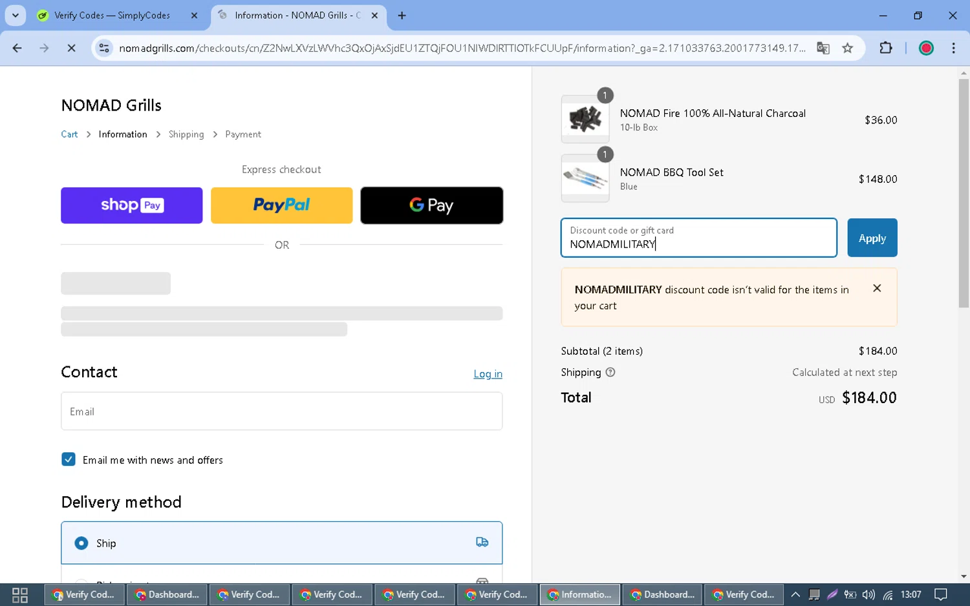Image resolution: width=970 pixels, height=606 pixels.
Task: Click the NOMAD Grills store title
Action: pyautogui.click(x=111, y=105)
